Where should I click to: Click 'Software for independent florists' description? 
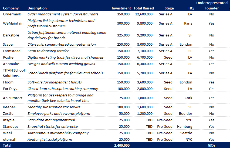click(x=55, y=82)
